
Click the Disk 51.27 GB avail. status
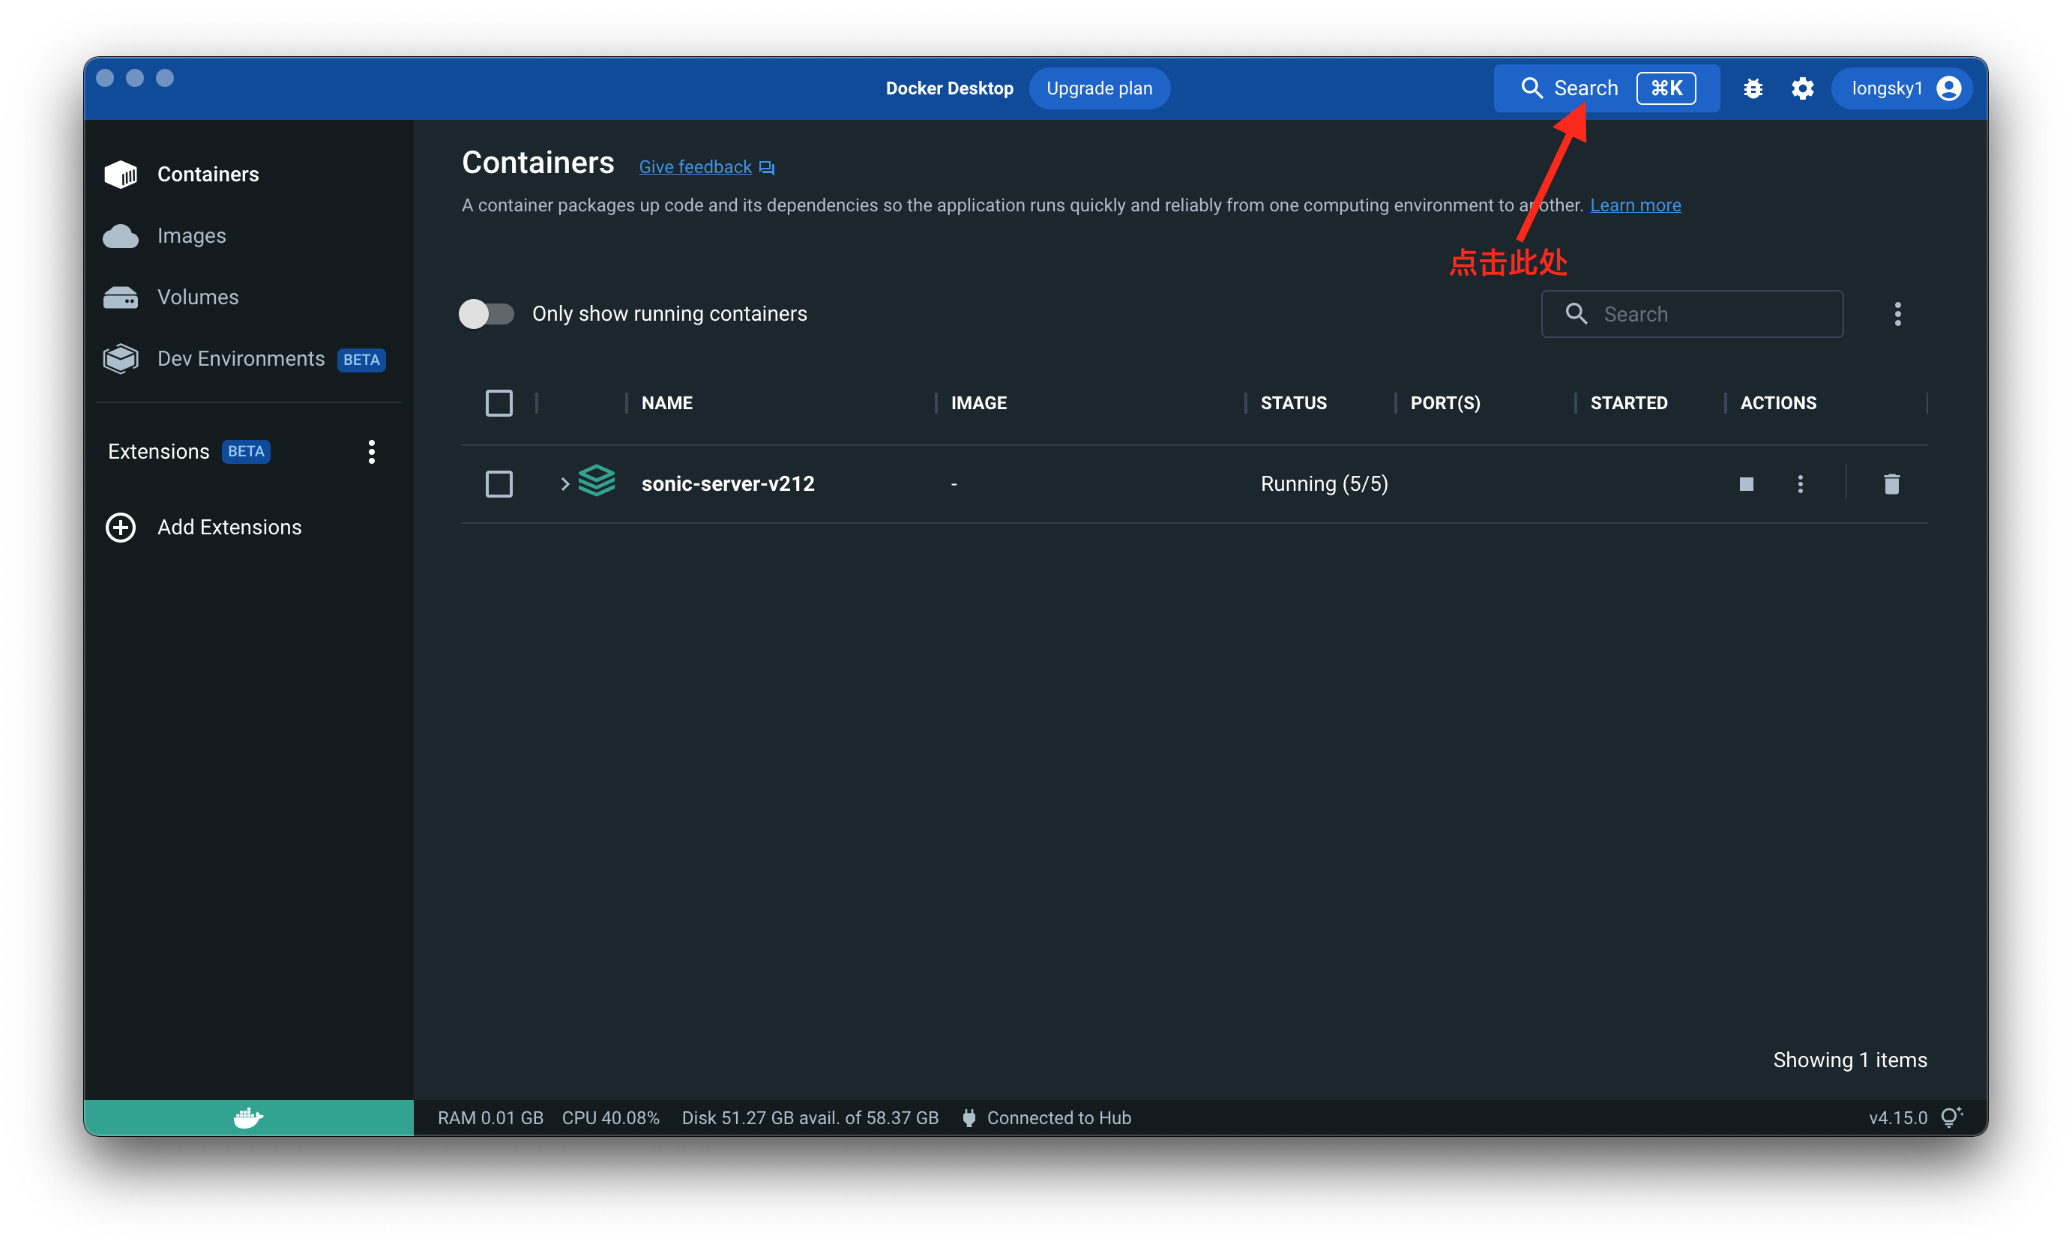click(x=810, y=1117)
